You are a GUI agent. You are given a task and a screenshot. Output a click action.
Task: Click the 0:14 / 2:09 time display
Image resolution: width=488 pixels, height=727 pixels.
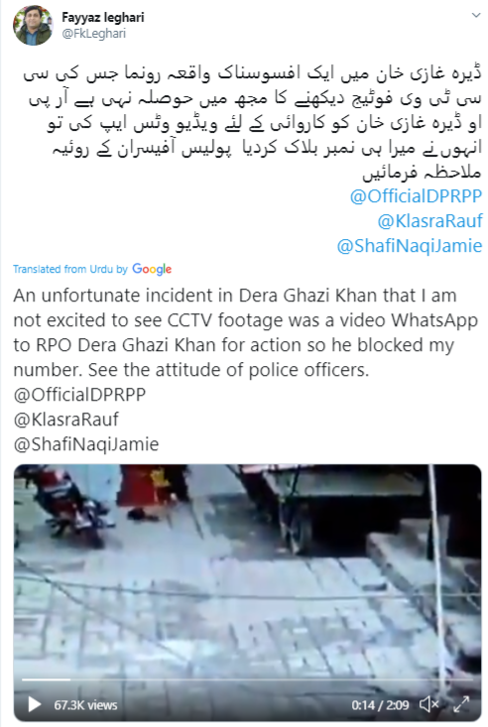380,705
